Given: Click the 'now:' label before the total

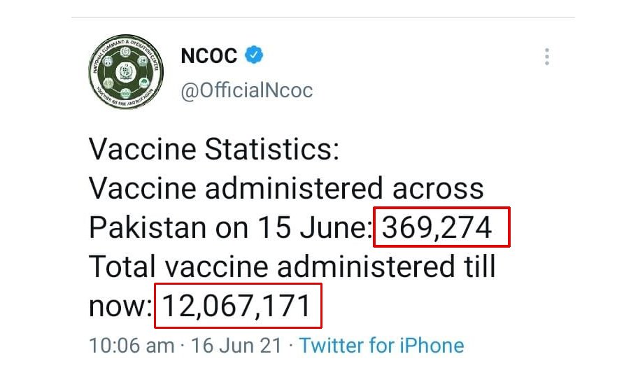Looking at the screenshot, I should pos(120,306).
